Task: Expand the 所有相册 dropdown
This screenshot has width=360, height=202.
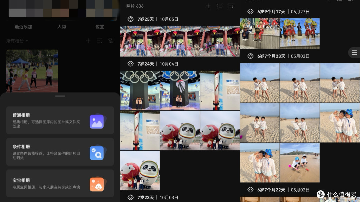Action: (17, 41)
